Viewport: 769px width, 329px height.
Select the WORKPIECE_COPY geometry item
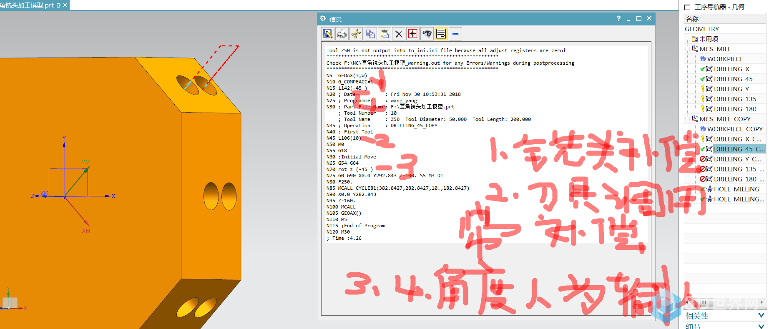click(735, 129)
